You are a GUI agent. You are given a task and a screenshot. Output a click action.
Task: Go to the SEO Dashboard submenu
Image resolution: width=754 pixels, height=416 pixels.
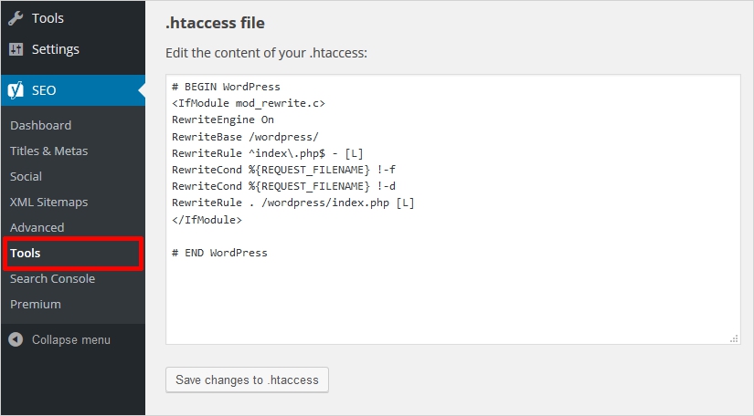click(x=40, y=125)
